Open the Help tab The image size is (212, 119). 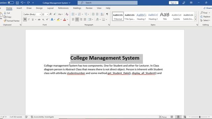pos(108,8)
